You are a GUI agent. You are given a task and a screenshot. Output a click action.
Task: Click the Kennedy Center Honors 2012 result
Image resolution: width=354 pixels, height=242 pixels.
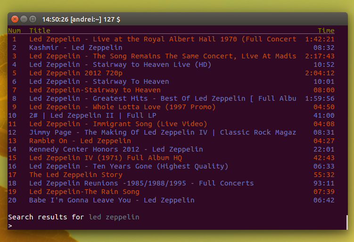coord(116,149)
